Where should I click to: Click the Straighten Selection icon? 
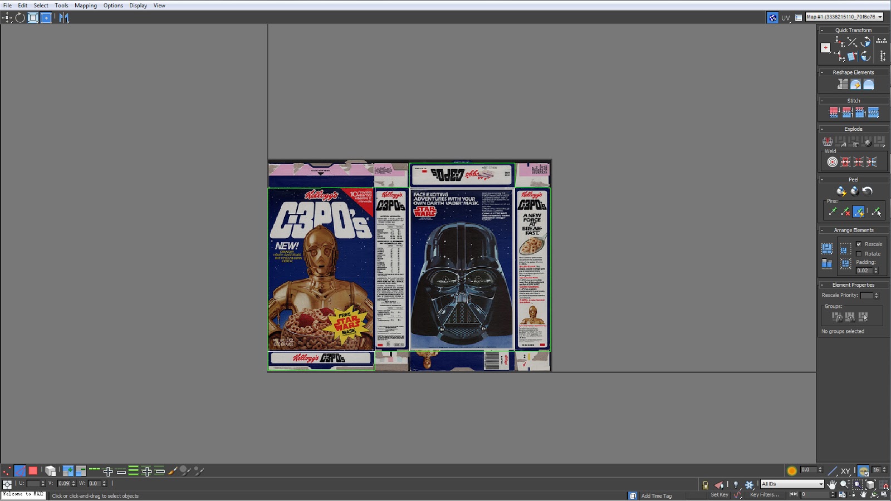click(x=843, y=84)
